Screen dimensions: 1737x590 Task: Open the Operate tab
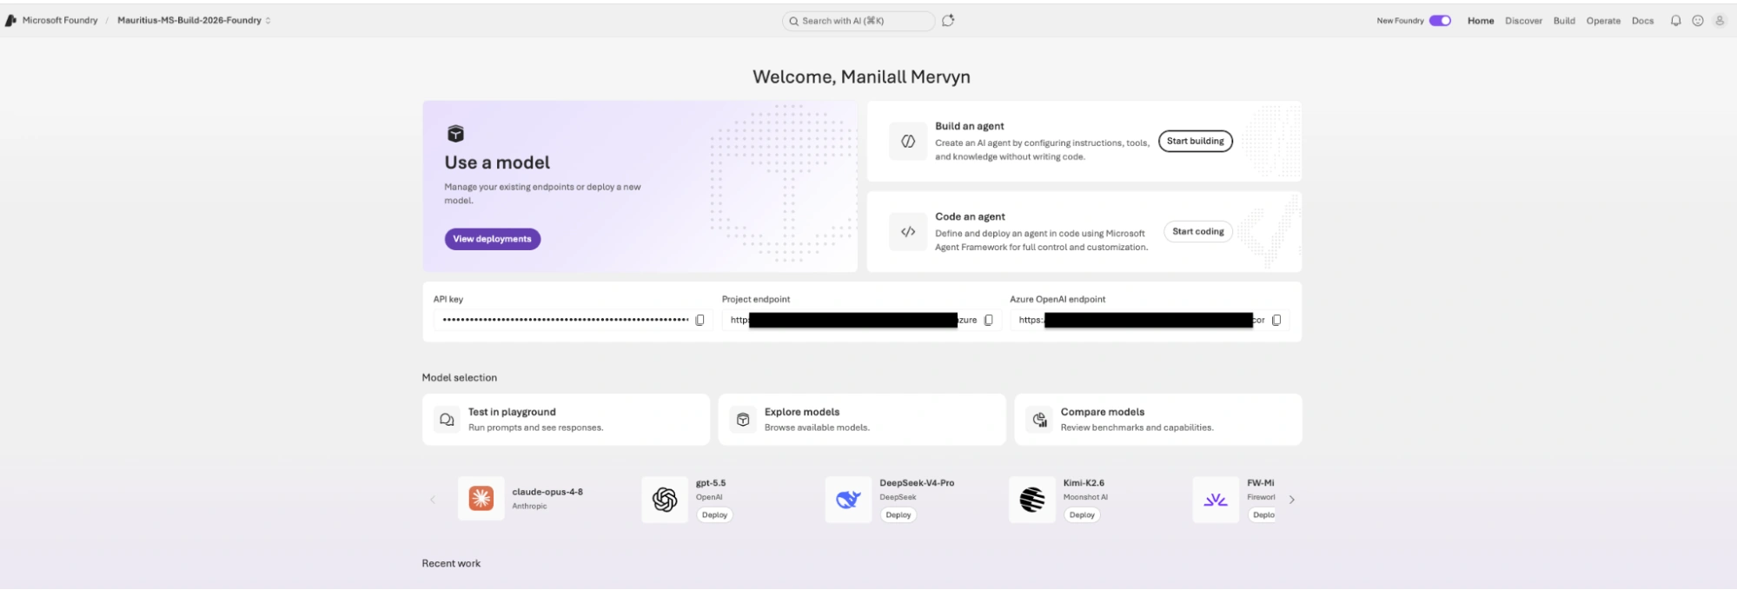pyautogui.click(x=1603, y=21)
